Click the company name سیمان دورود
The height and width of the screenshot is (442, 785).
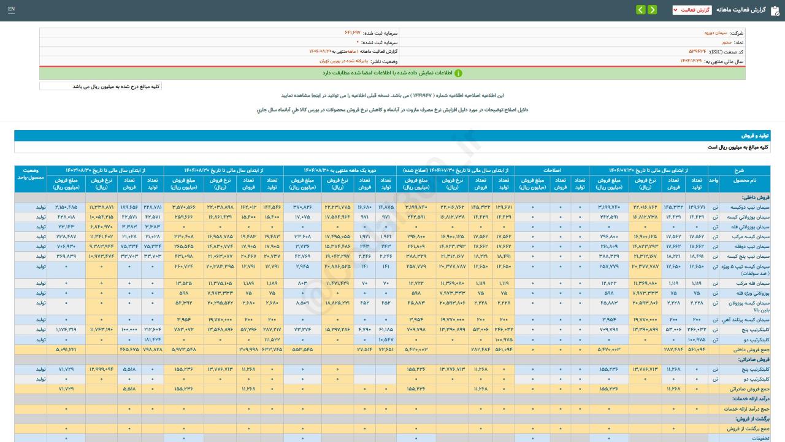[715, 33]
